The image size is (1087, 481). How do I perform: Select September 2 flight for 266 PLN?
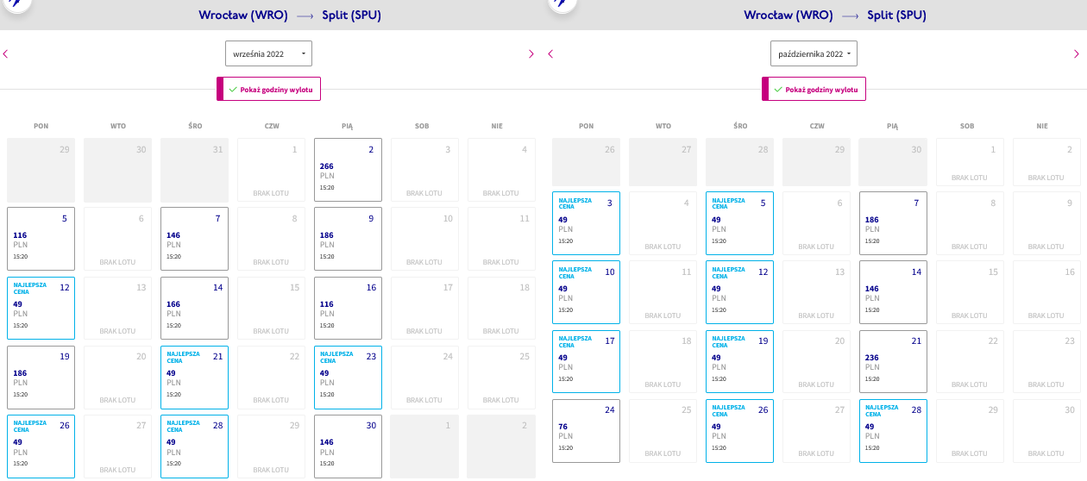(348, 170)
